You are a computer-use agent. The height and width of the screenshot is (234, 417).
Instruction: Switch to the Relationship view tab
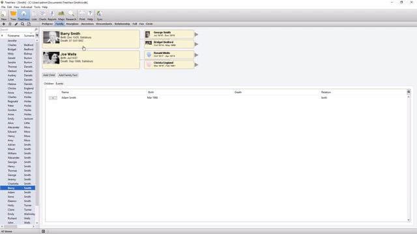pos(122,24)
